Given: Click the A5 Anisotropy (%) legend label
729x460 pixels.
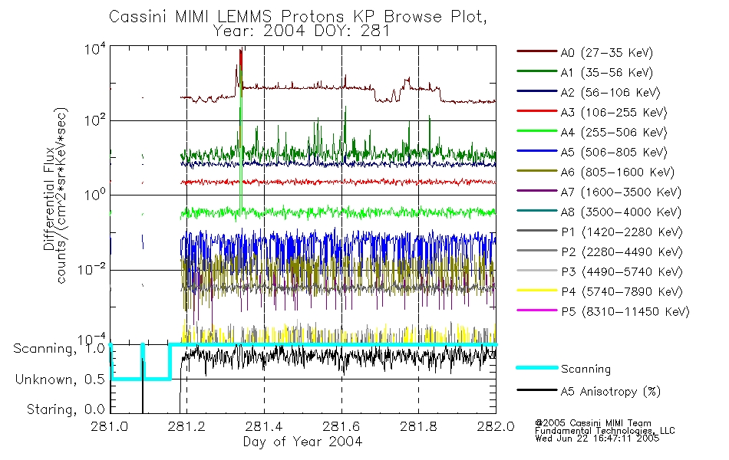Looking at the screenshot, I should point(611,392).
